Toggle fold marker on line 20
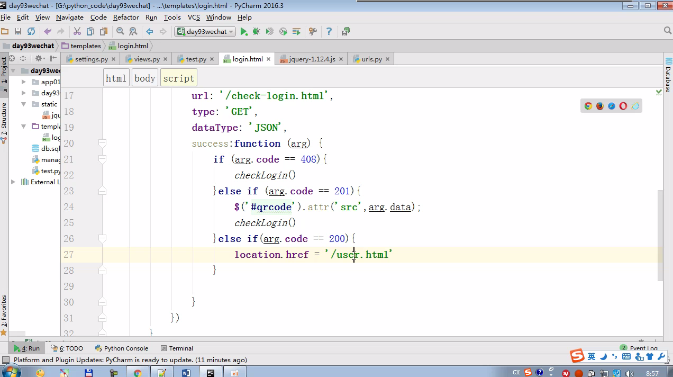The width and height of the screenshot is (673, 377). coord(103,143)
